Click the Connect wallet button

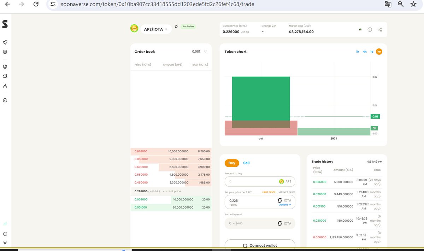260,245
